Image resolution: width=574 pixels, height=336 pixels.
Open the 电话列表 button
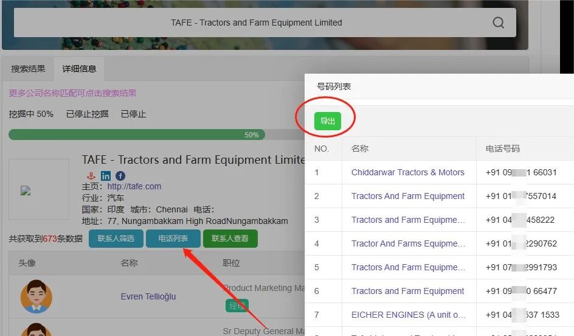(x=173, y=239)
